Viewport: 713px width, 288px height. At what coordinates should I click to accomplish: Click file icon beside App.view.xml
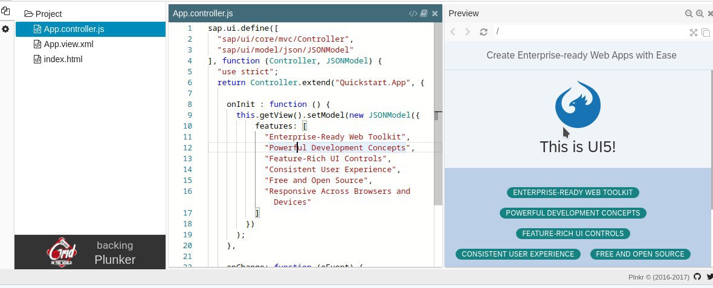click(x=37, y=44)
